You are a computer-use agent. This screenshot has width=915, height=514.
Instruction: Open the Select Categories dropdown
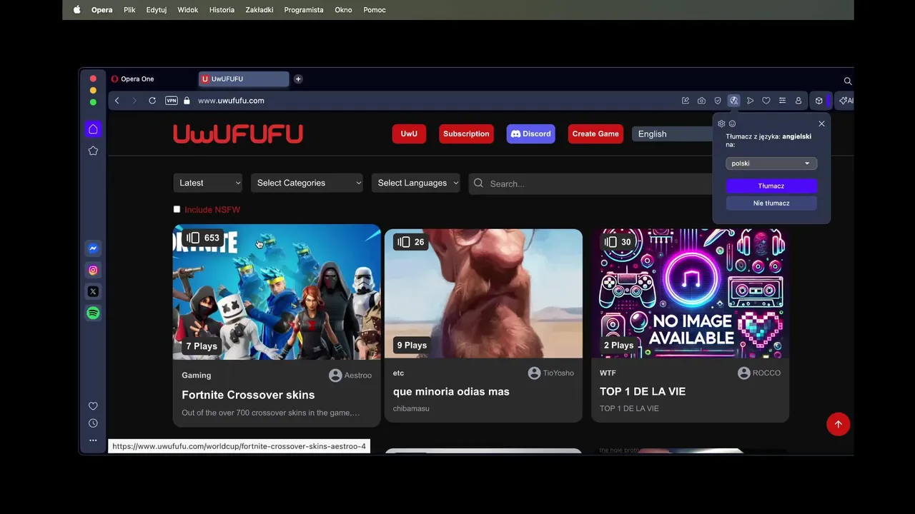[x=307, y=183]
